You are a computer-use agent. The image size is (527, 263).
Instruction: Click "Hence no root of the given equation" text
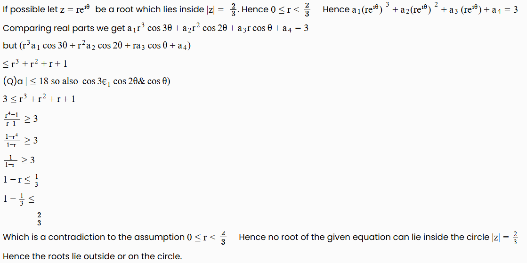[301, 237]
